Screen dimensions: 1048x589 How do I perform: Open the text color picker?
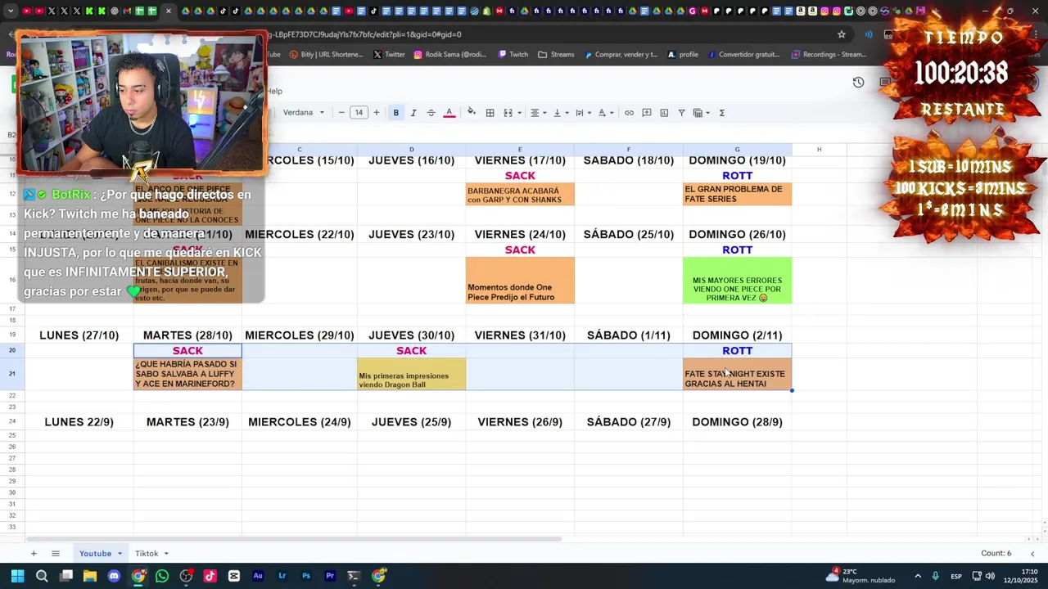(x=449, y=113)
